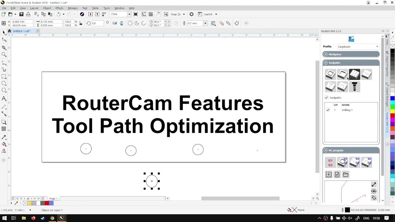Uncheck the Drilling 1 operation checkbox
The height and width of the screenshot is (222, 395).
point(328,110)
